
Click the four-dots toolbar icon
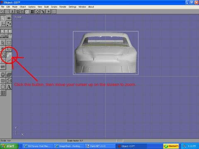point(32,12)
